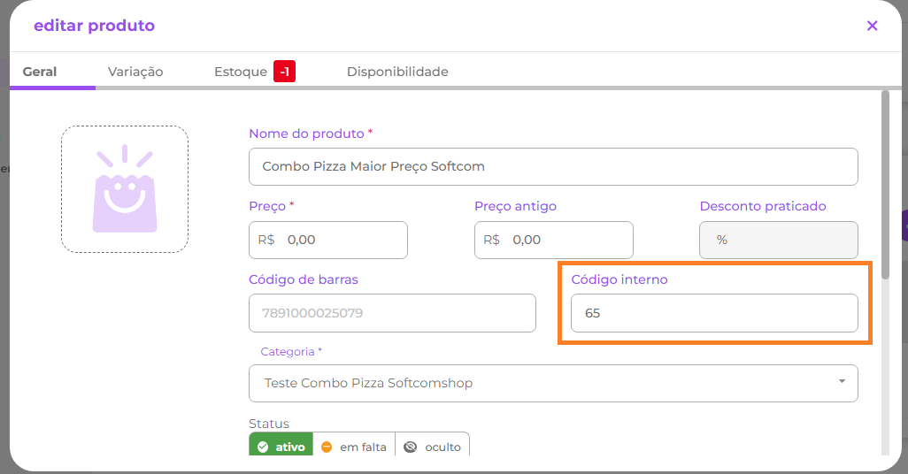Focus the Código de barras field
The image size is (908, 474).
pos(392,313)
